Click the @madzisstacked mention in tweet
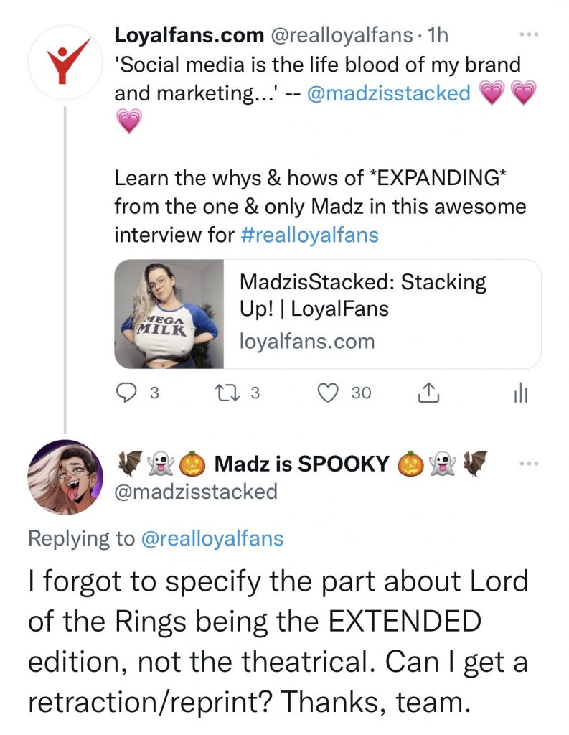Image resolution: width=569 pixels, height=735 pixels. pos(388,93)
